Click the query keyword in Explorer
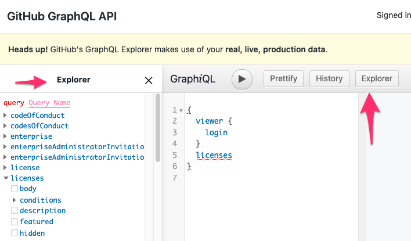Image resolution: width=411 pixels, height=241 pixels. click(13, 103)
